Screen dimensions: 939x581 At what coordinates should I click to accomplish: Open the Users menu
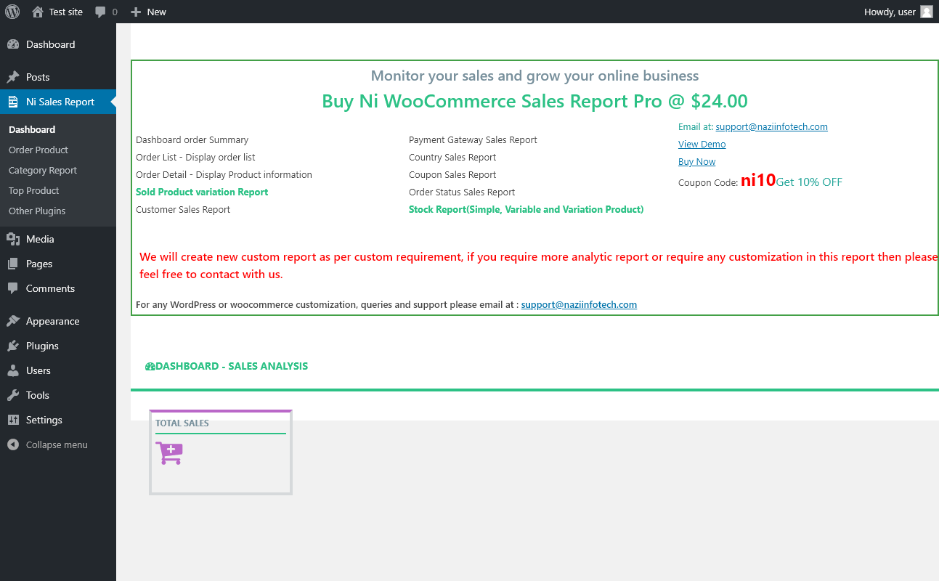(58, 370)
